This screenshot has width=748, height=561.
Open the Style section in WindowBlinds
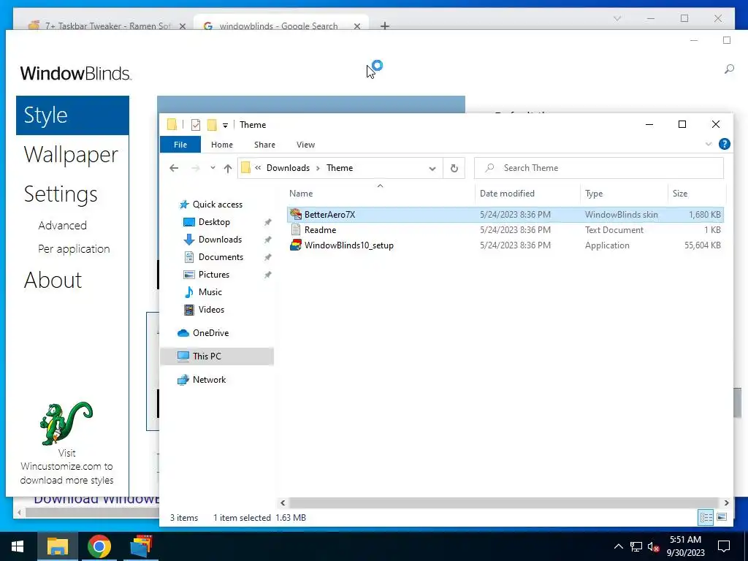coord(72,115)
